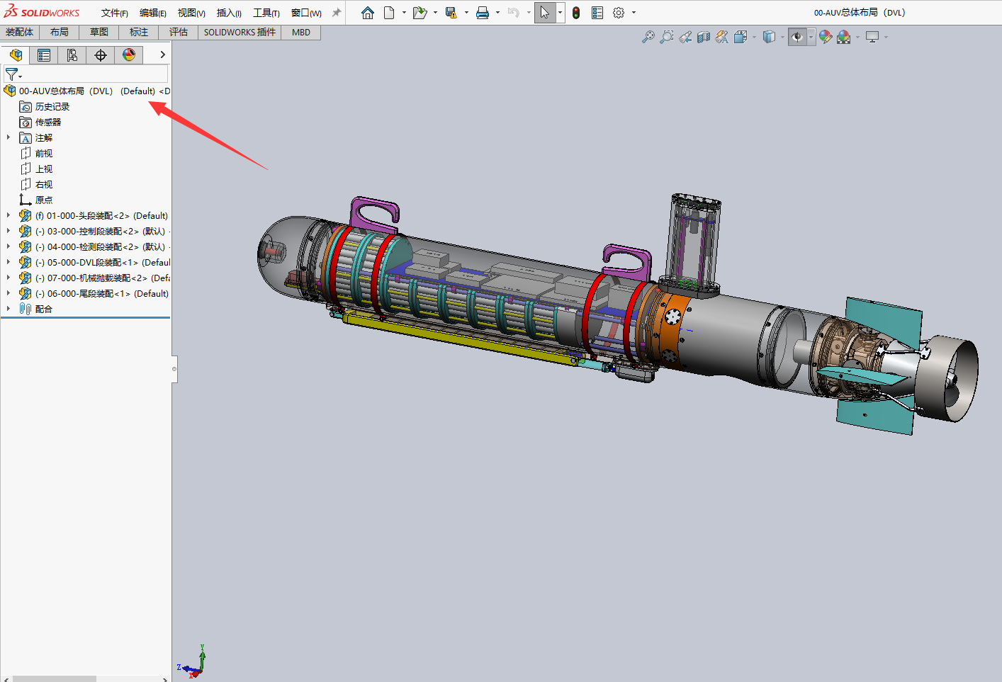The height and width of the screenshot is (682, 1002).
Task: Expand 01-000-头段装配 tree node
Action: point(9,215)
